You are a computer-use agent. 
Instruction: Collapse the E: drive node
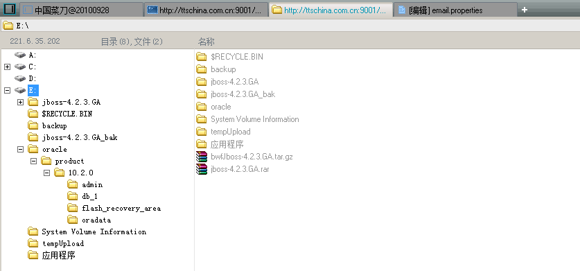7,90
